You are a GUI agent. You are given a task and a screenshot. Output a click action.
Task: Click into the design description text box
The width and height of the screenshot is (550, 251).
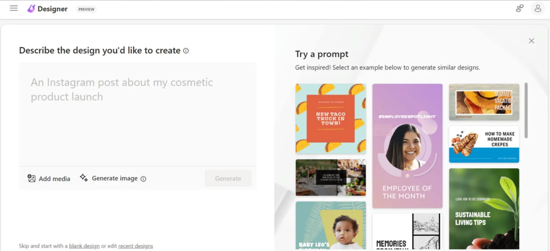tap(137, 114)
